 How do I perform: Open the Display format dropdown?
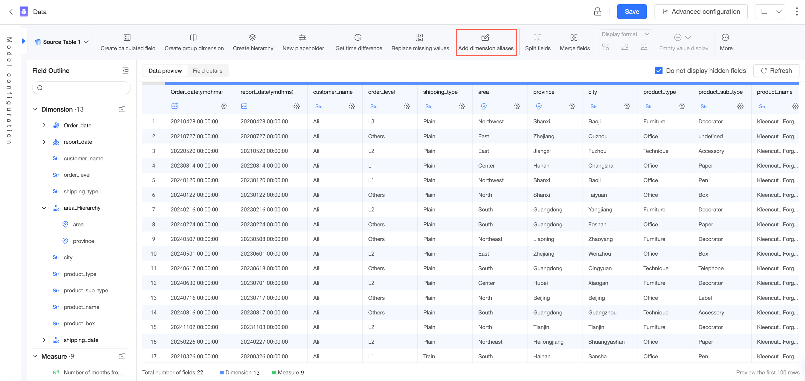625,34
